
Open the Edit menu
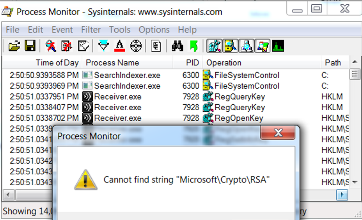35,30
